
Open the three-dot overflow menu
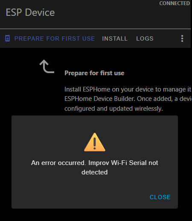point(182,38)
